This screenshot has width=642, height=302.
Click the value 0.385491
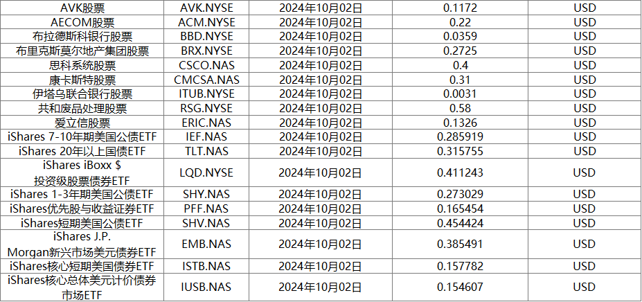[461, 245]
